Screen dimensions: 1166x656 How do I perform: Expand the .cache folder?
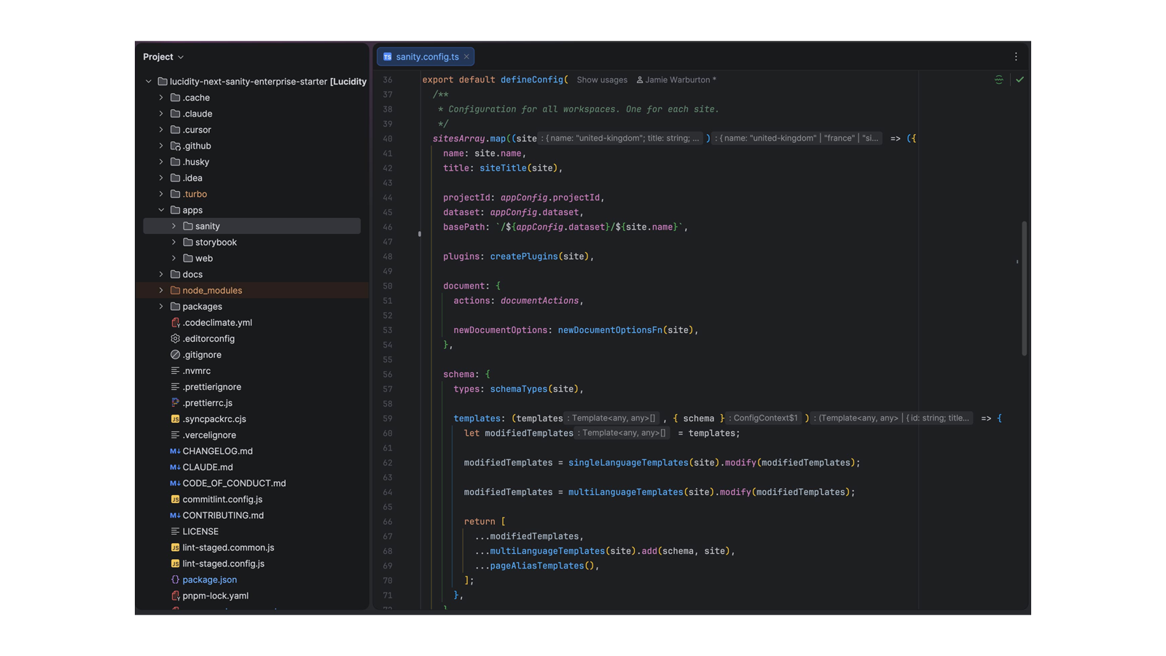point(161,98)
